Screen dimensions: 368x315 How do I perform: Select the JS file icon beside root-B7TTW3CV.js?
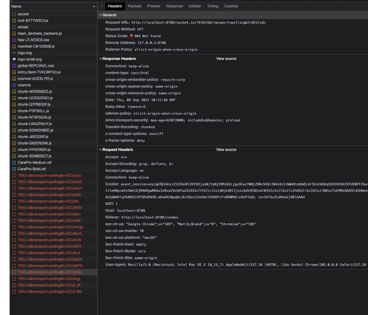(x=14, y=21)
